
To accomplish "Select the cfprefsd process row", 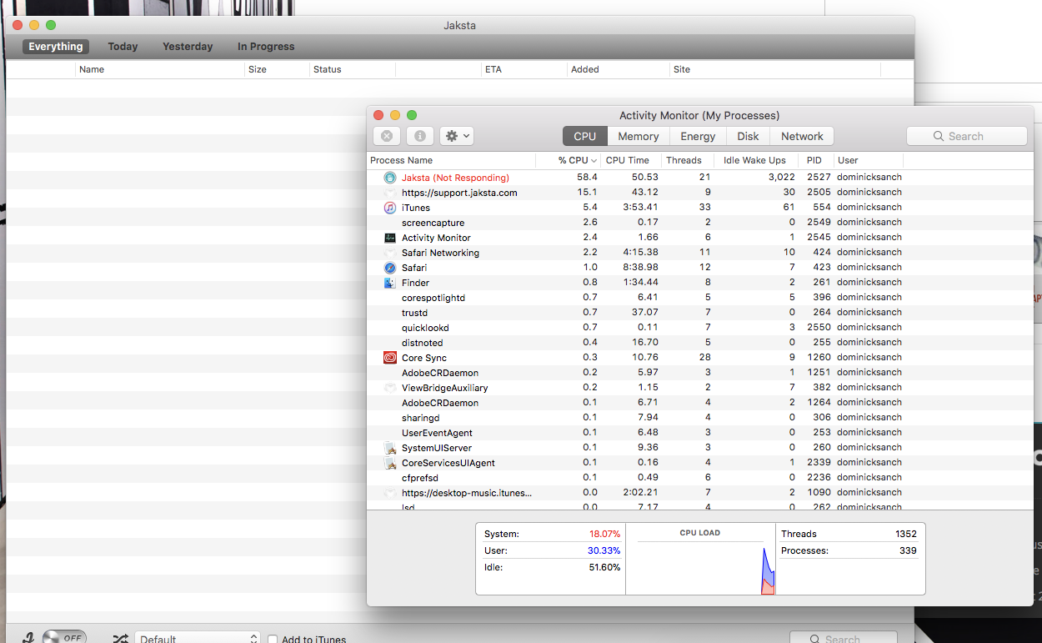I will click(x=700, y=478).
